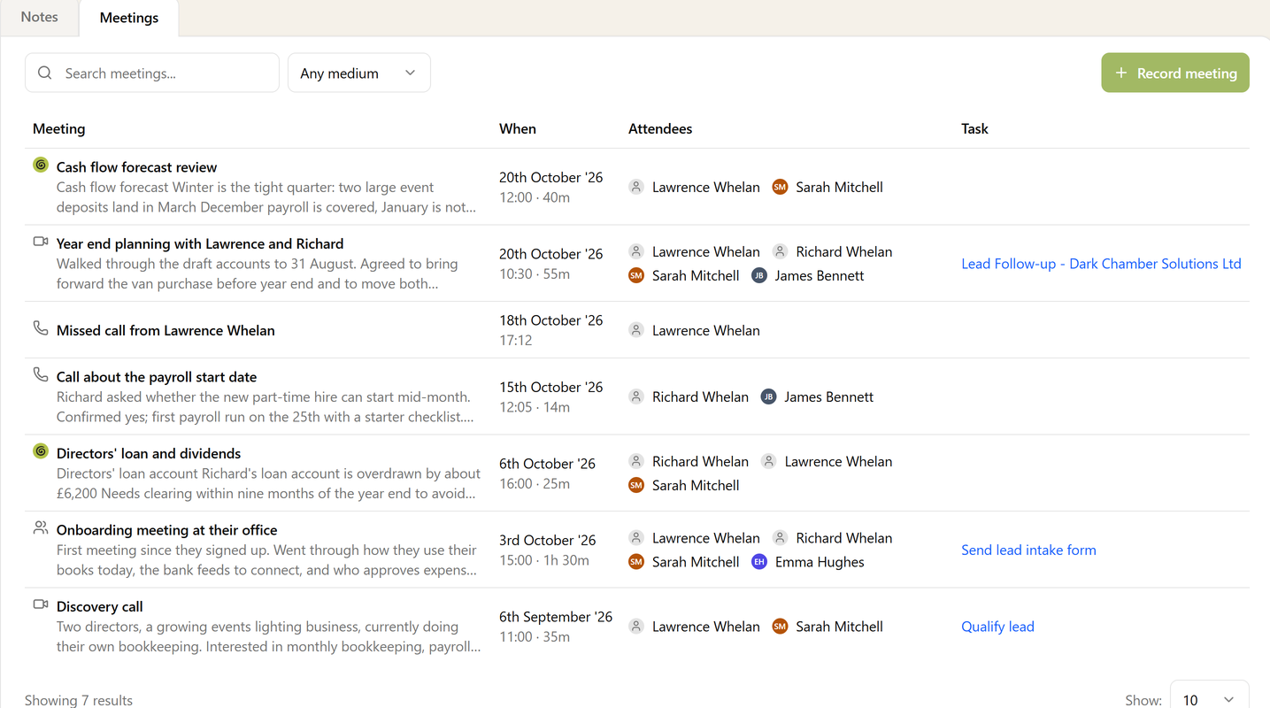Click the Task column header
Image resolution: width=1270 pixels, height=708 pixels.
click(974, 128)
